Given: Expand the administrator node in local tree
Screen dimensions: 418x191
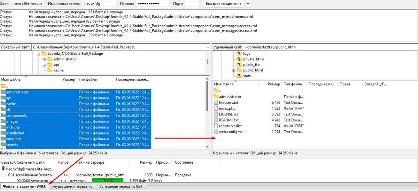Looking at the screenshot, I should tap(44, 59).
